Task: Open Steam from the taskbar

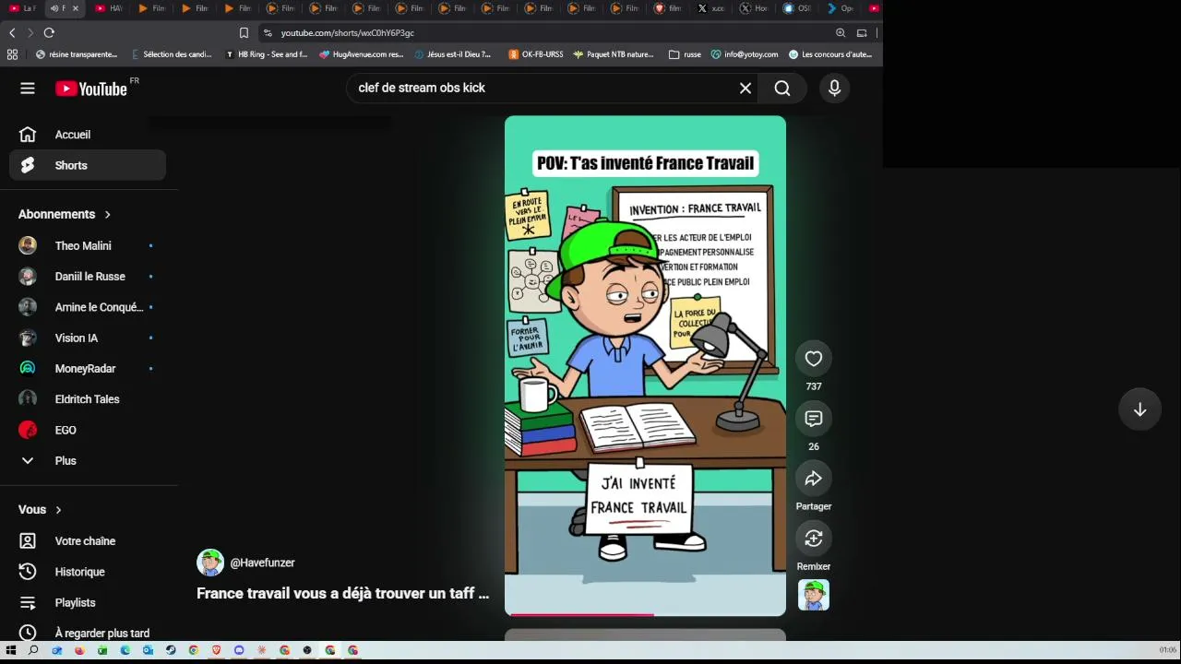Action: point(171,650)
